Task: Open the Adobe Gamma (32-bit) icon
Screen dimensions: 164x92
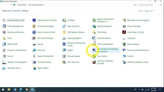Action: pyautogui.click(x=34, y=20)
